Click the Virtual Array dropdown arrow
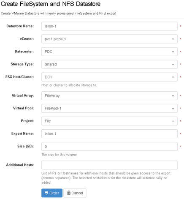This screenshot has height=199, width=184. (x=173, y=96)
